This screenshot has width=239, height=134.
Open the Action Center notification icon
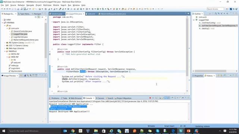[225, 131]
